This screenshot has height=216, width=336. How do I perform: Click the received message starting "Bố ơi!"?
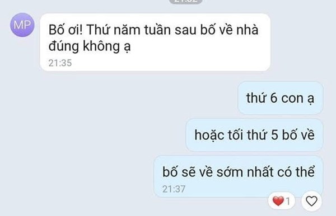pyautogui.click(x=155, y=42)
